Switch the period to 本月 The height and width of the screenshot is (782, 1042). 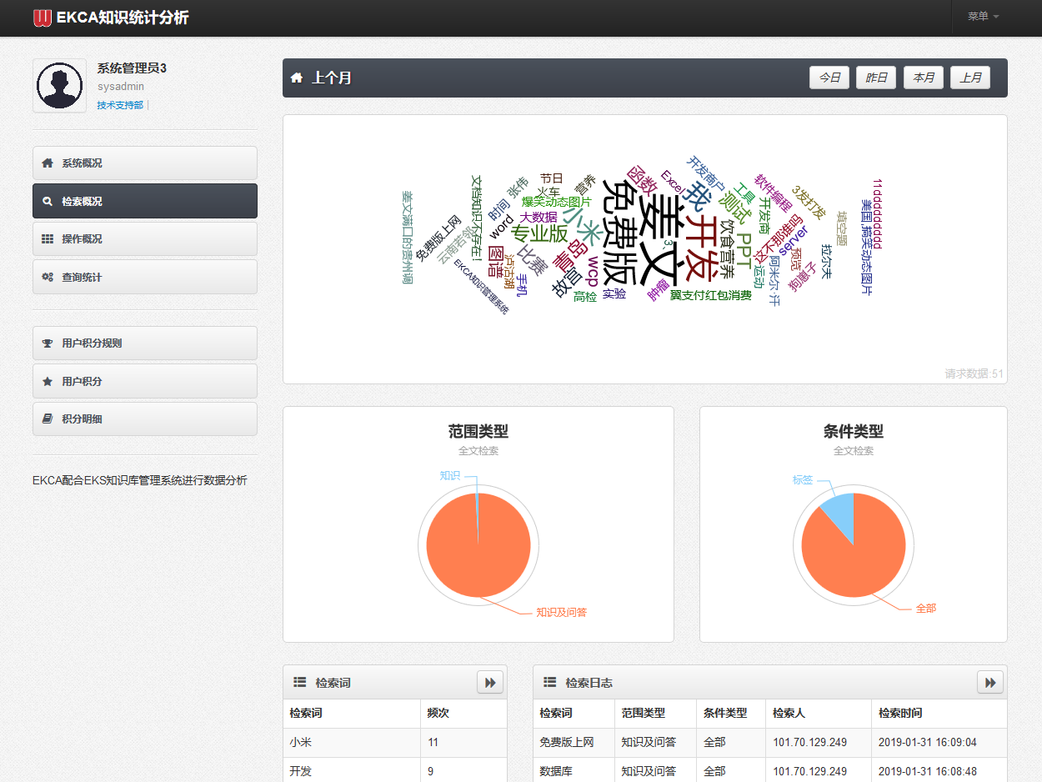pos(923,78)
